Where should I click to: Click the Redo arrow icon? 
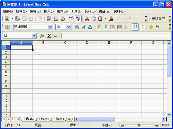[x=129, y=18]
